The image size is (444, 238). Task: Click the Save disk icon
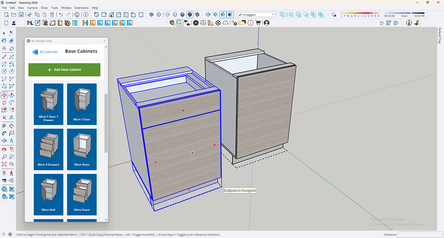[21, 15]
